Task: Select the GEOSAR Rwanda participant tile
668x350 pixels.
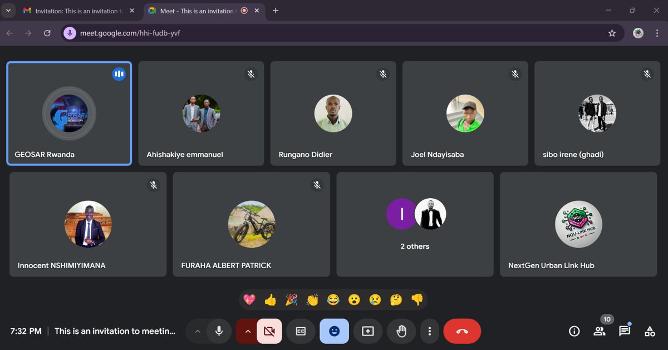Action: point(69,114)
